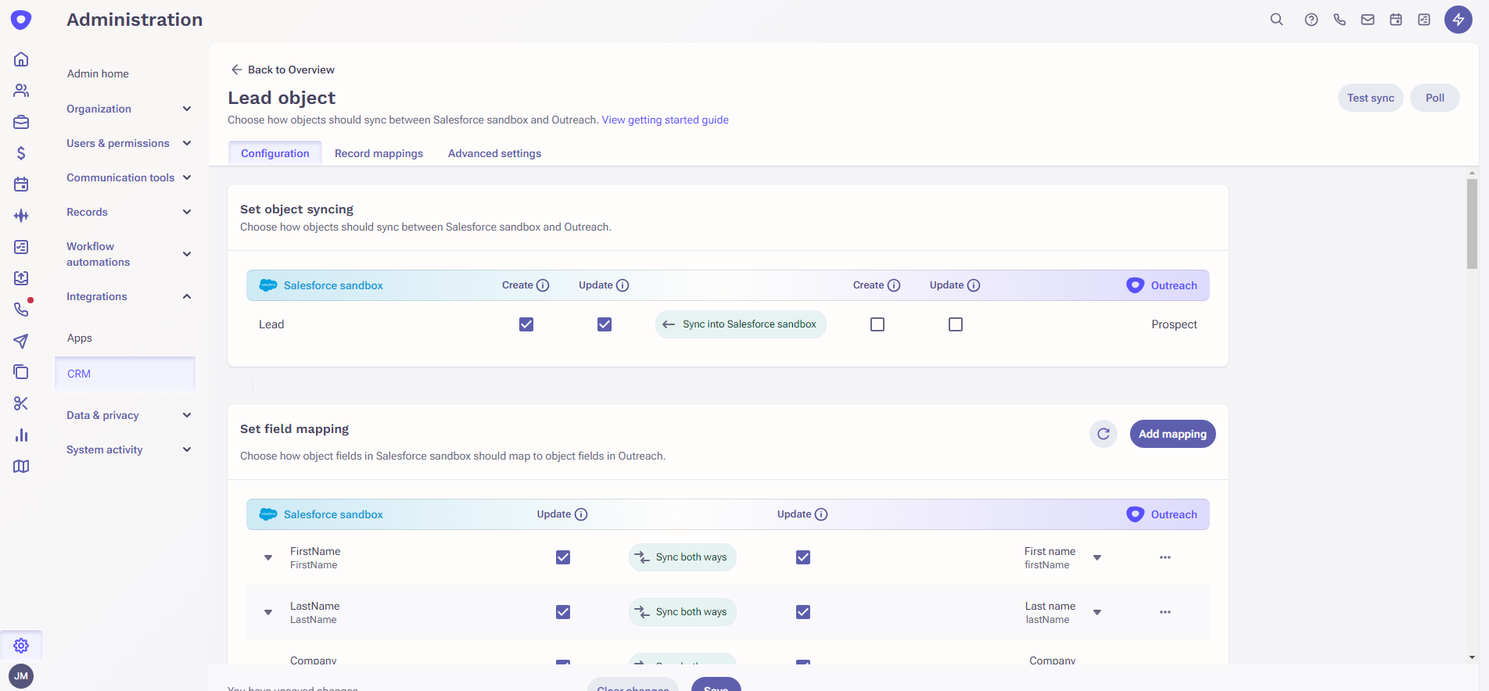
Task: Expand the FirstName mapping row arrow
Action: tap(268, 558)
